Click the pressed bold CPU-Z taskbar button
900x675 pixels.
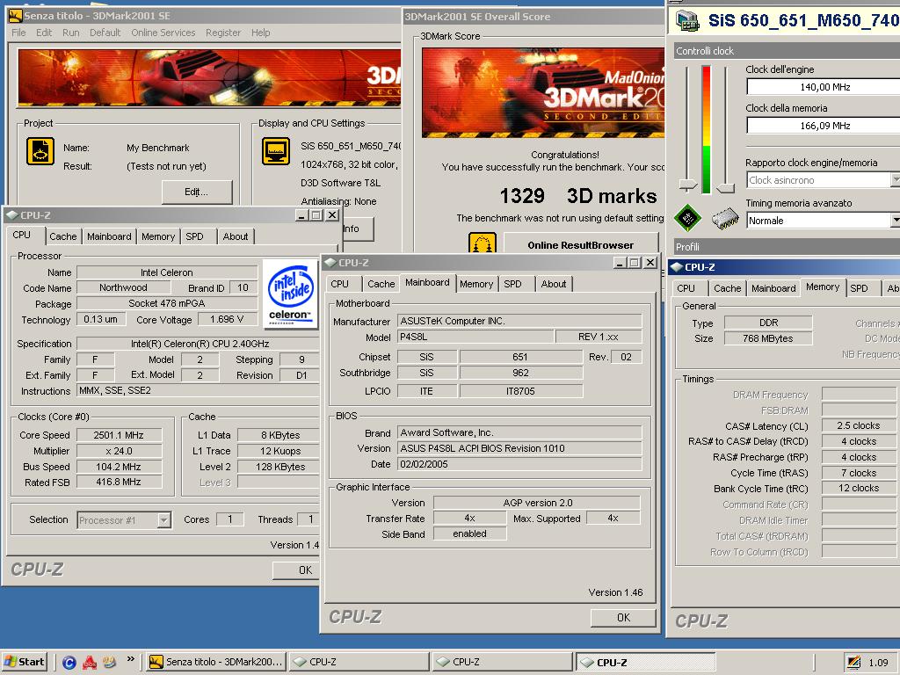pyautogui.click(x=645, y=662)
